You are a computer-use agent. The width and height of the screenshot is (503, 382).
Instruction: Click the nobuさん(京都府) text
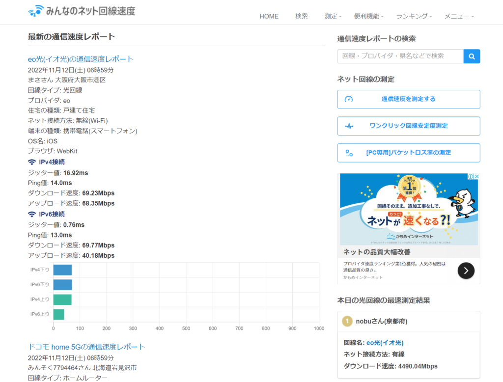tap(381, 322)
